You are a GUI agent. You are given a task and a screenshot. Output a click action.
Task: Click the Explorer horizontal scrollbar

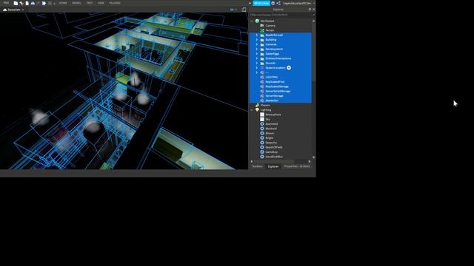(x=274, y=162)
